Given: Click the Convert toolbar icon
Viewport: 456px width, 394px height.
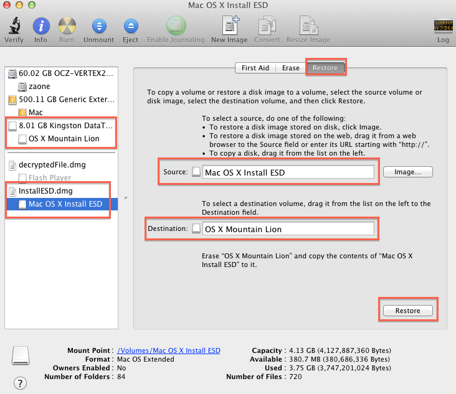Looking at the screenshot, I should coord(267,26).
